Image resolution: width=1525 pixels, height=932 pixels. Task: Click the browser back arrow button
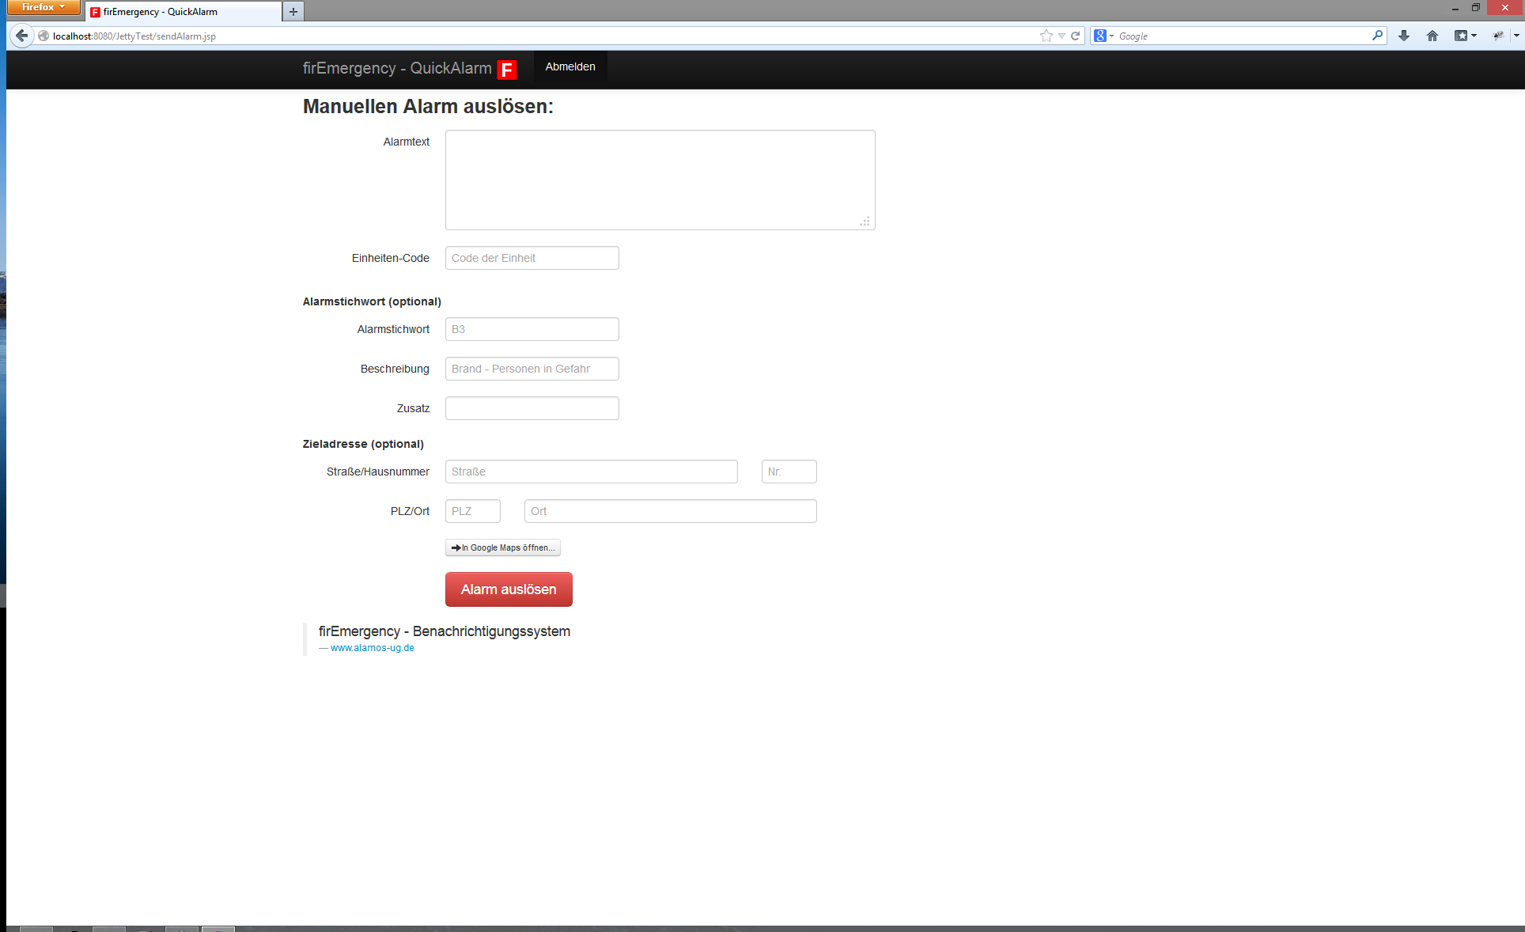tap(22, 36)
